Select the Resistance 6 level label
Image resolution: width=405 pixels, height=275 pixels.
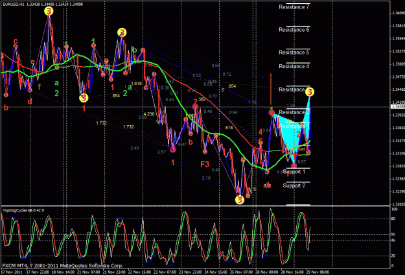click(x=294, y=30)
